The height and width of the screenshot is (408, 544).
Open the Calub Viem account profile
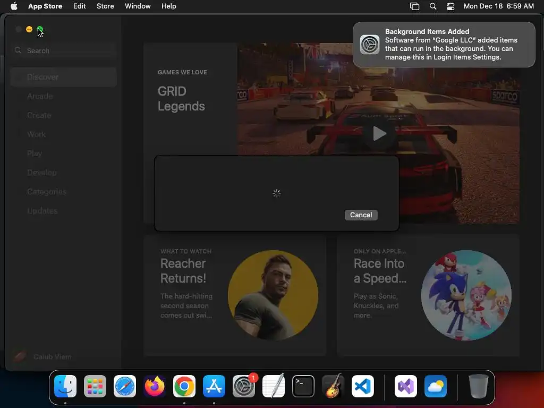[x=42, y=356]
